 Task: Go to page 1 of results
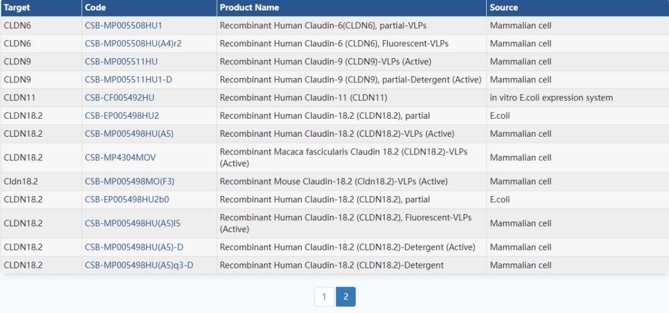pos(324,297)
